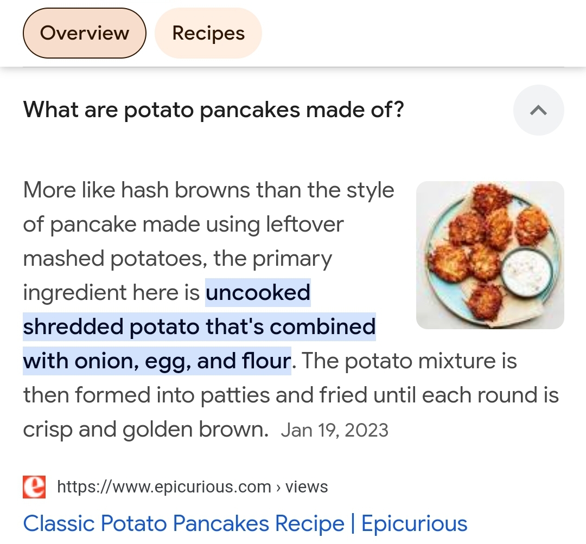Switch to the Recipes tab
This screenshot has height=544, width=586.
point(208,33)
